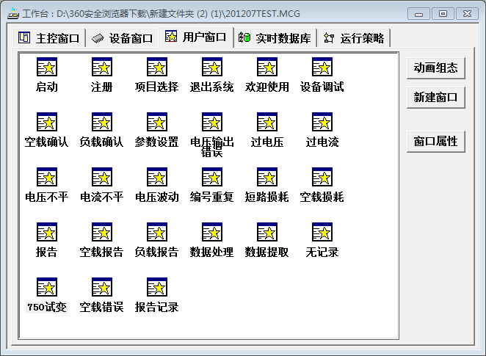
Task: Switch to the 实时数据库 tab
Action: (x=275, y=38)
